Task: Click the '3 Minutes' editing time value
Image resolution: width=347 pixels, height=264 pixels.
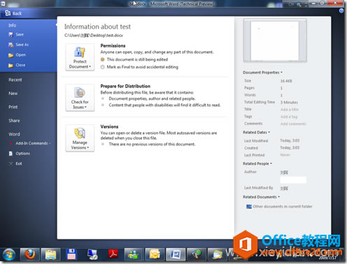Action: [289, 102]
